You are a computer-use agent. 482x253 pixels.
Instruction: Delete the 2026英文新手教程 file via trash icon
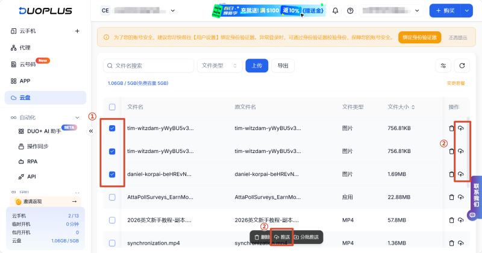click(x=451, y=220)
